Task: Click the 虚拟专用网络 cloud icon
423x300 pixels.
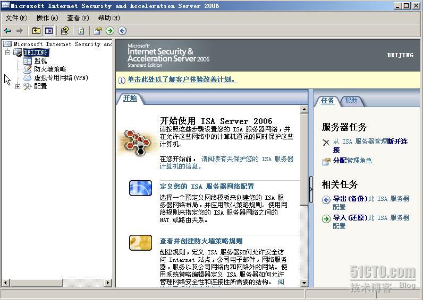Action: [27, 78]
